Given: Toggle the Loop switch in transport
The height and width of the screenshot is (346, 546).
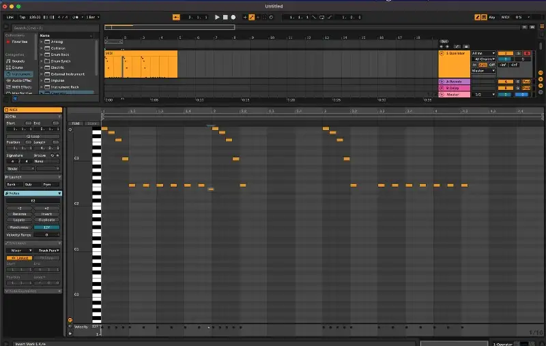Looking at the screenshot, I should tap(321, 17).
